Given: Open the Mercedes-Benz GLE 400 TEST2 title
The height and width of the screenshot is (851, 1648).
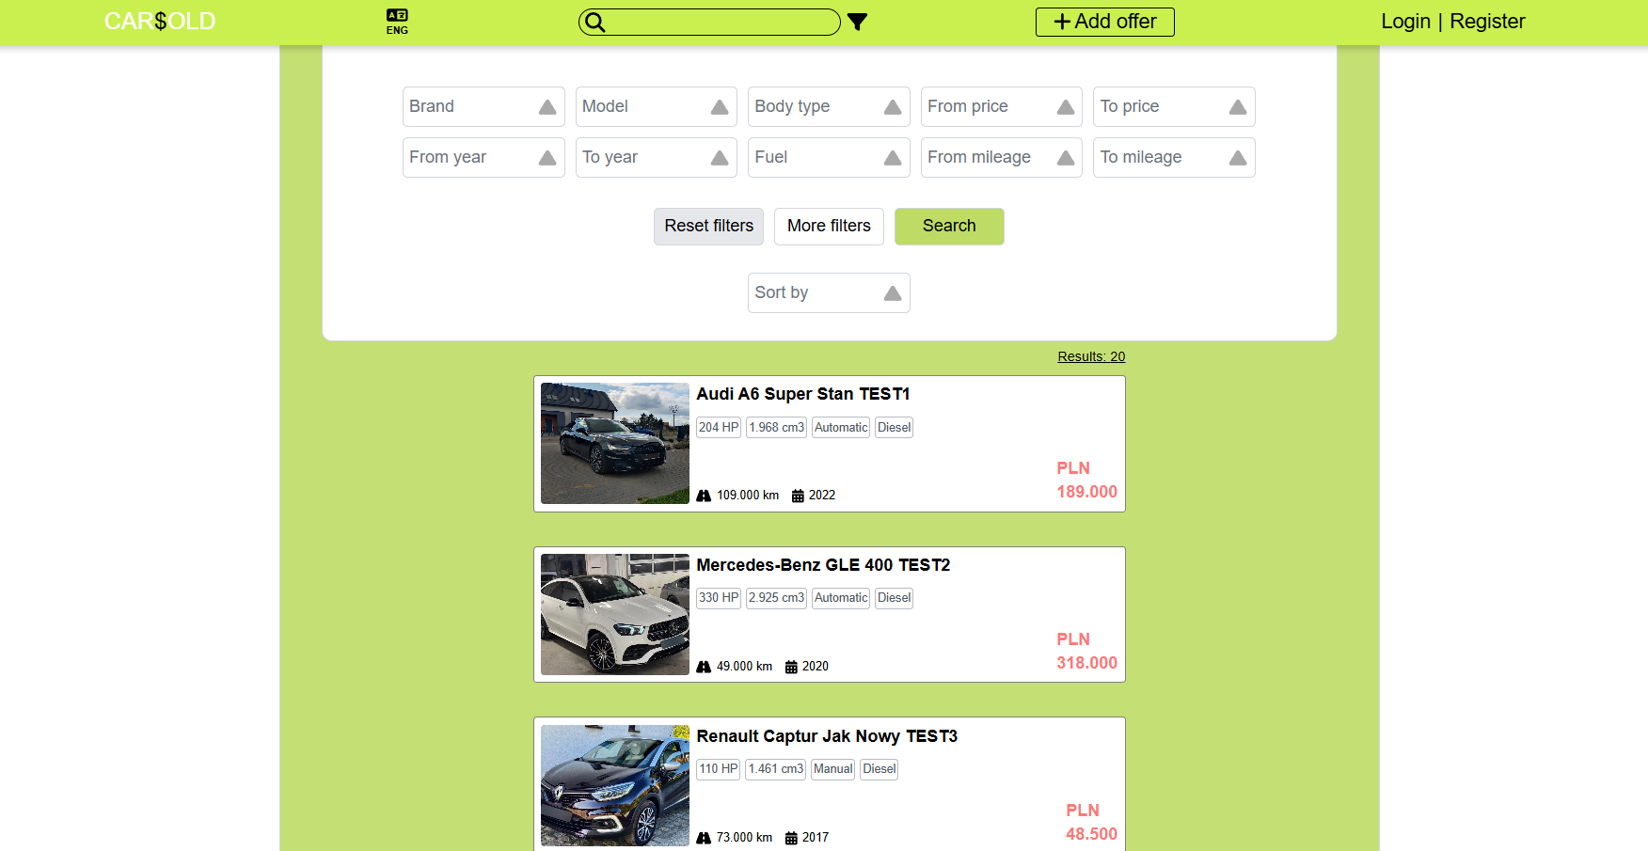Looking at the screenshot, I should tap(823, 565).
